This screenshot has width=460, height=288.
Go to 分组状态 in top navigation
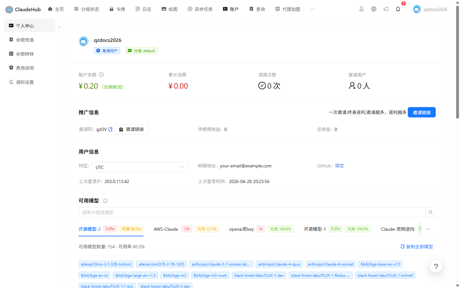[87, 9]
